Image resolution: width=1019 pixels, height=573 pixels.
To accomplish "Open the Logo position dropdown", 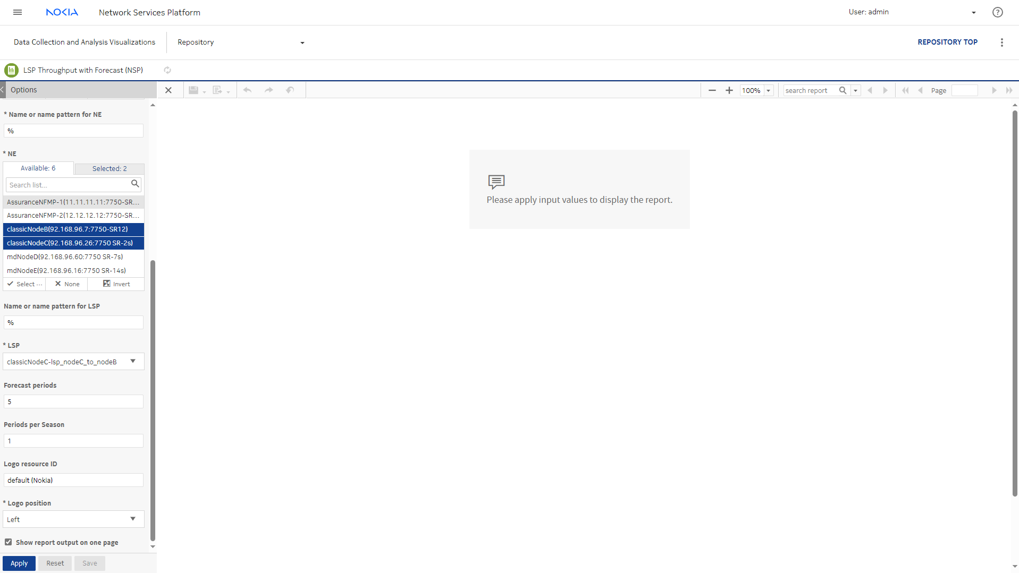I will click(133, 519).
